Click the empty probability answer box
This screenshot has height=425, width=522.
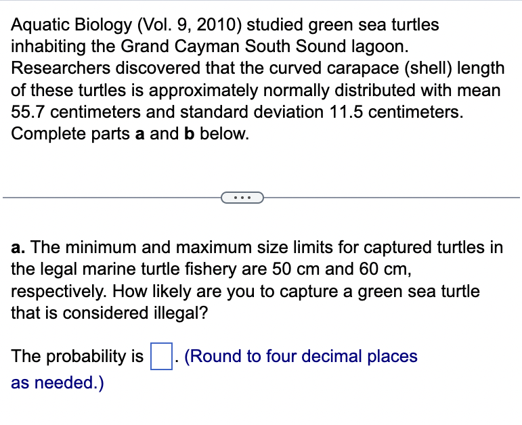click(161, 356)
